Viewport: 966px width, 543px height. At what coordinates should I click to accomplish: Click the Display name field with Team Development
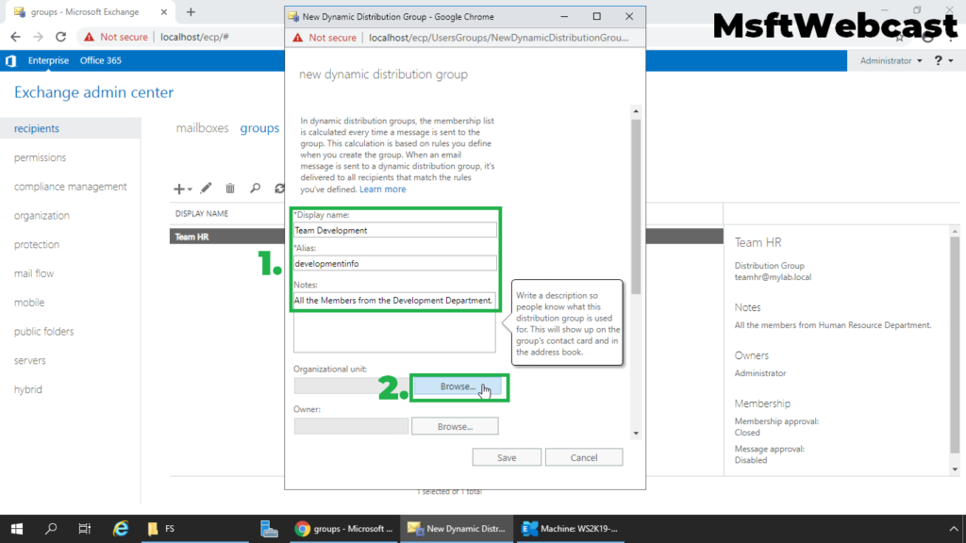(x=394, y=230)
